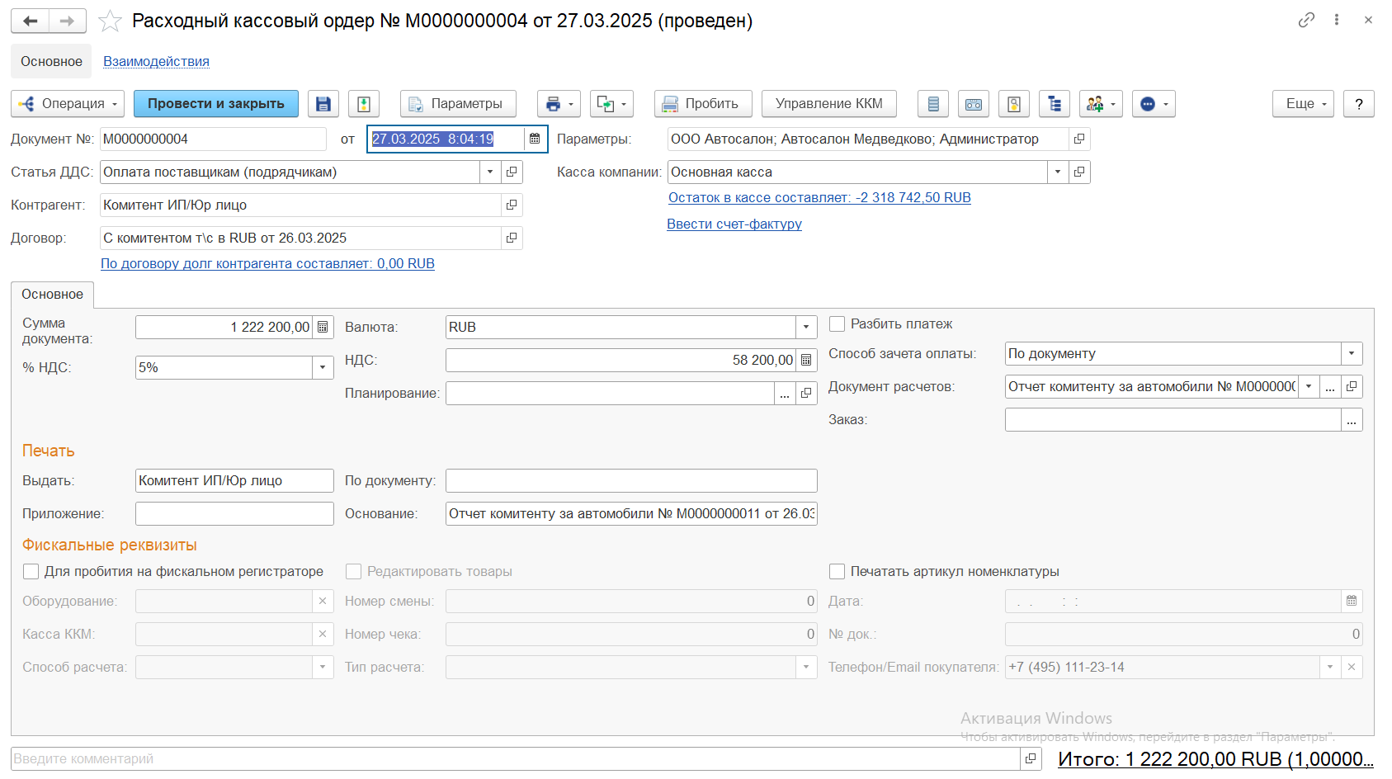Go forward with the right arrow

[x=68, y=21]
